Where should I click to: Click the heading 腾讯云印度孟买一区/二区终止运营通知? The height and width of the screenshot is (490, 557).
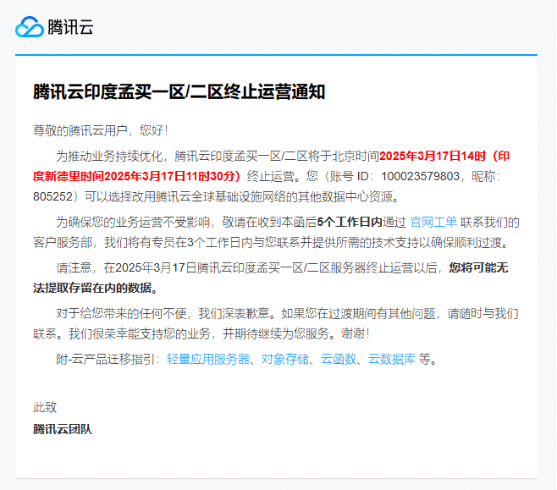tap(179, 91)
